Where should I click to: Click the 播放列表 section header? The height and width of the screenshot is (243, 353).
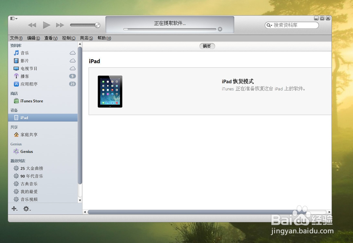click(x=18, y=161)
